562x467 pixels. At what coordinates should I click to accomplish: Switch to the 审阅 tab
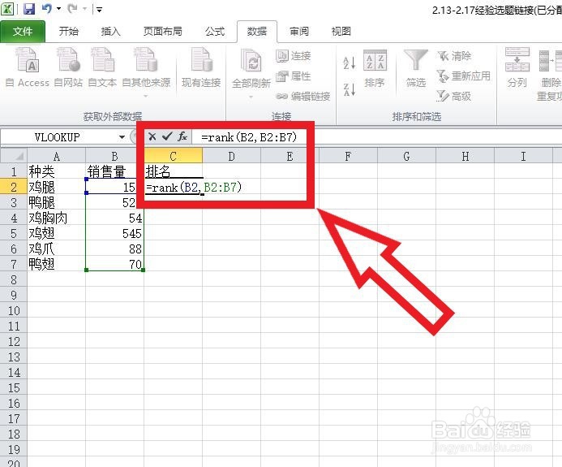click(x=299, y=32)
